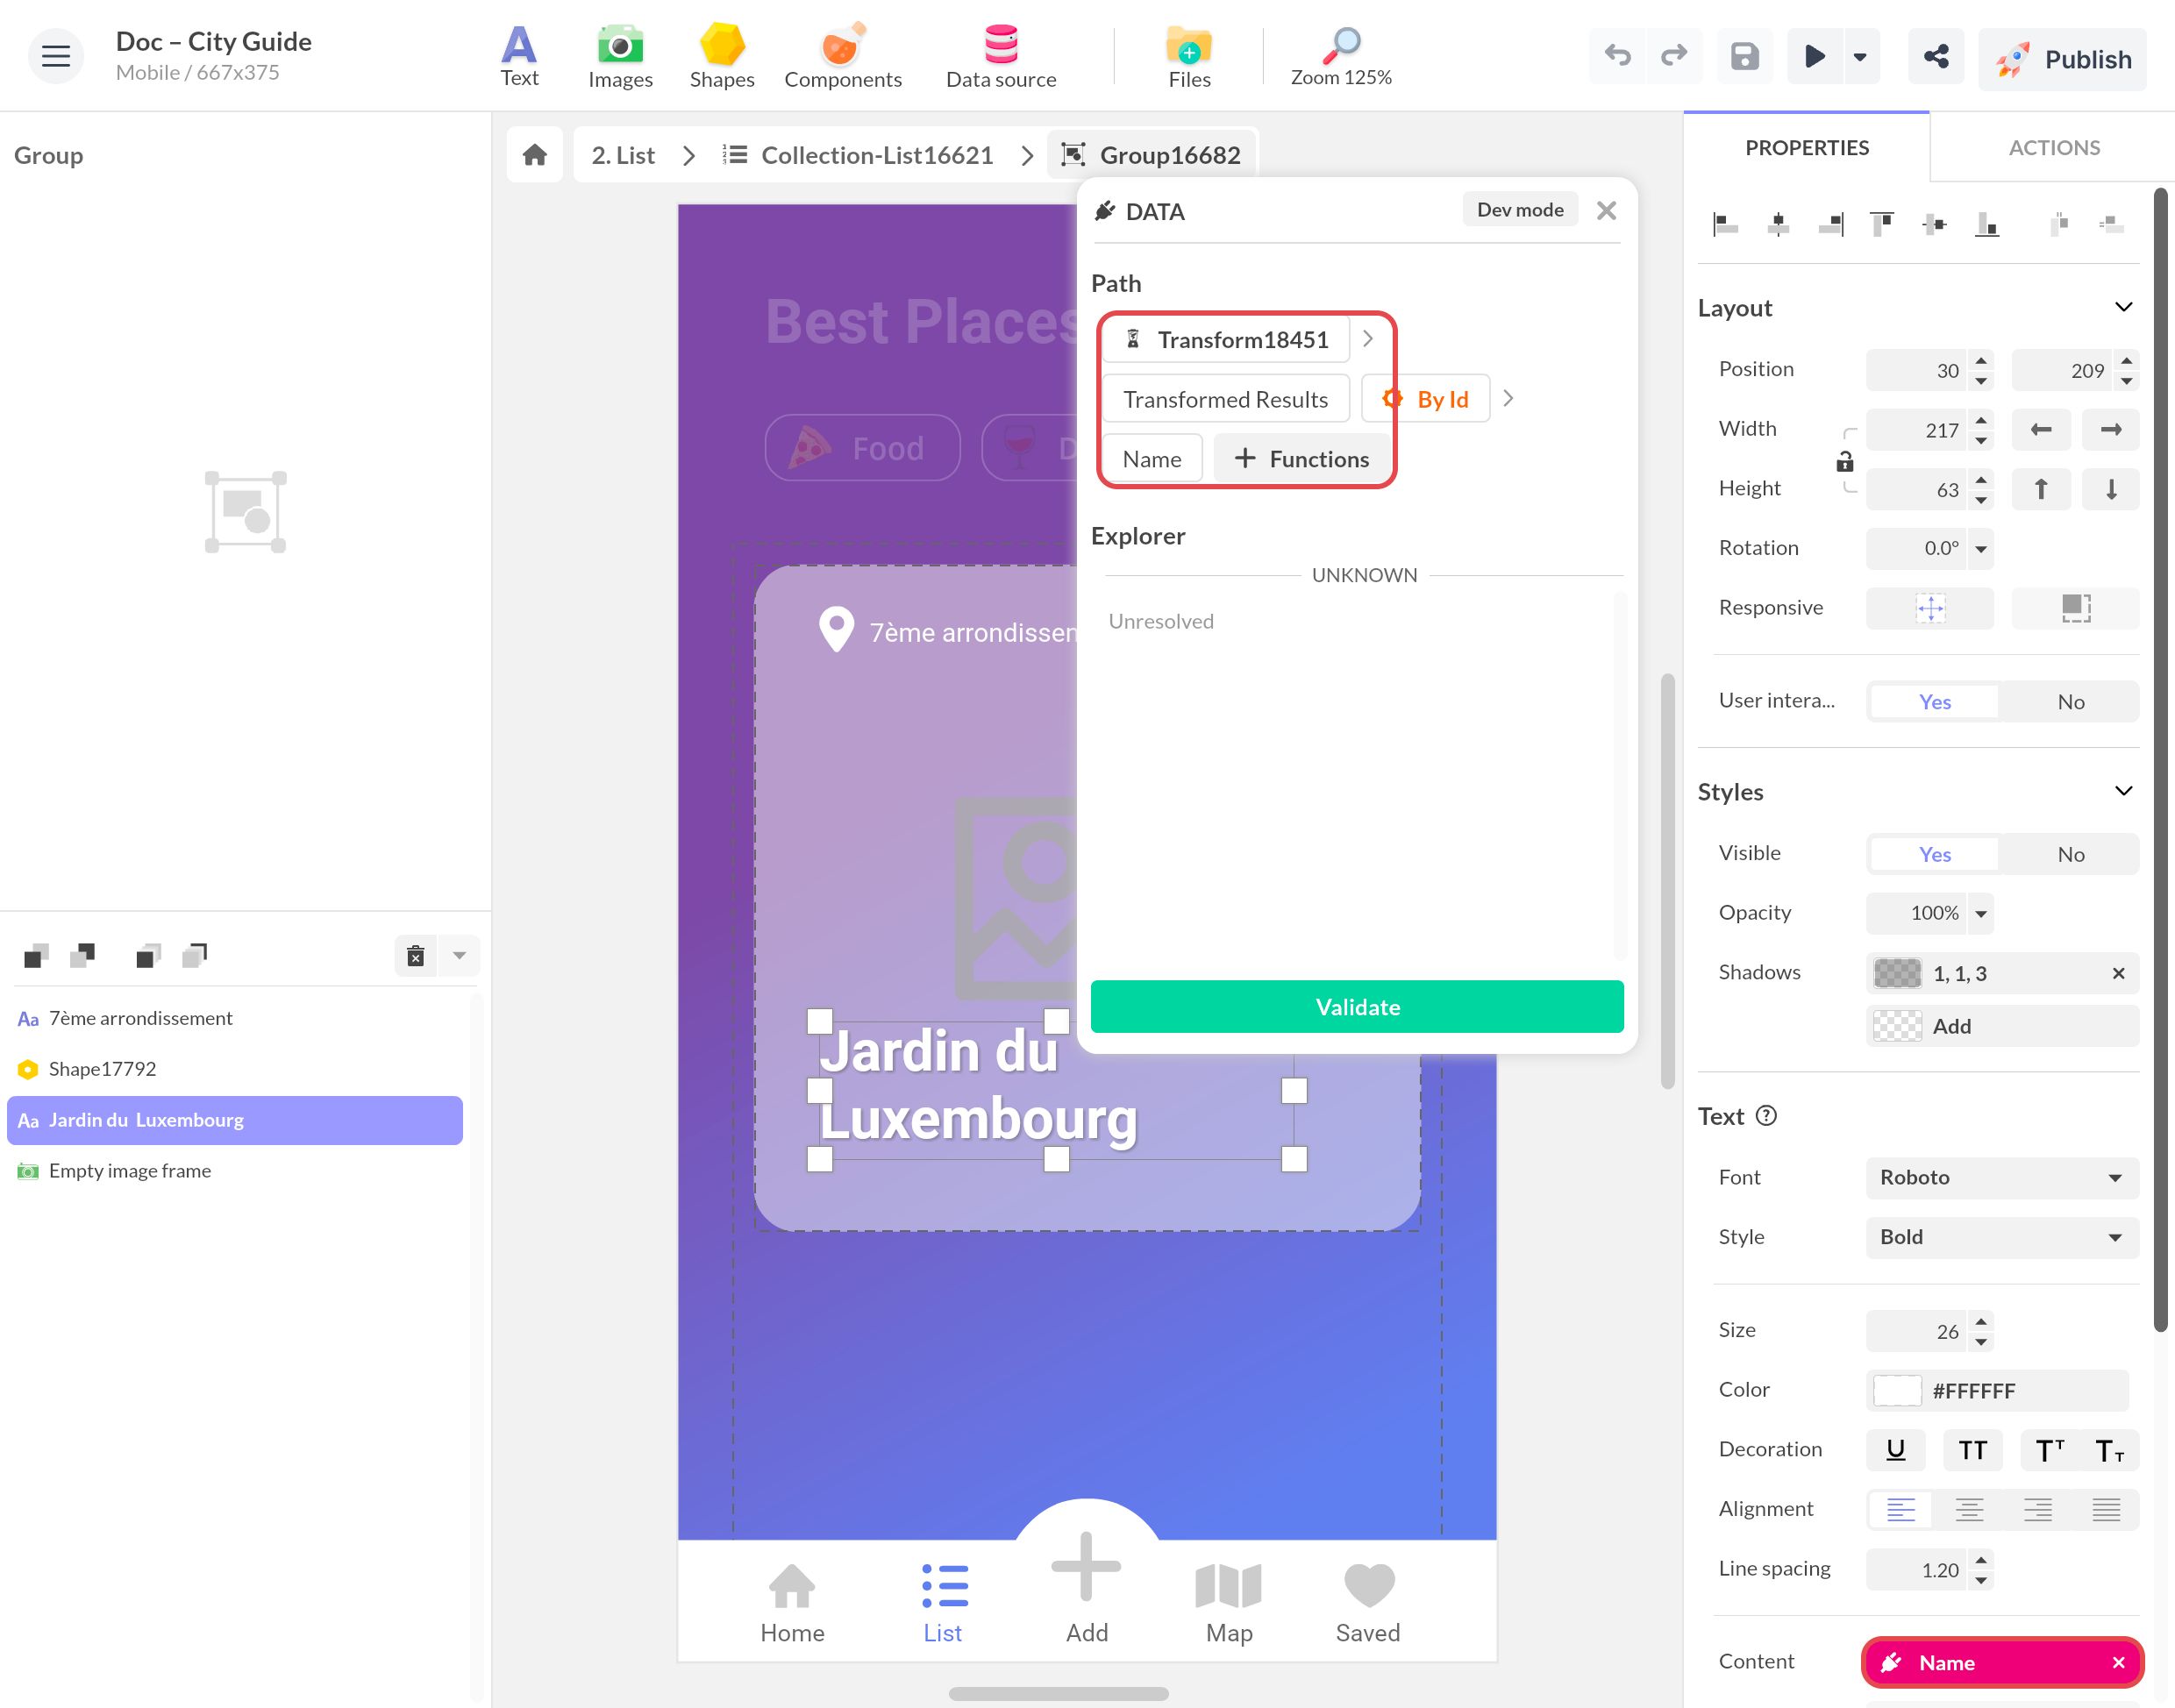2175x1708 pixels.
Task: Delete layer with trash icon
Action: click(x=416, y=956)
